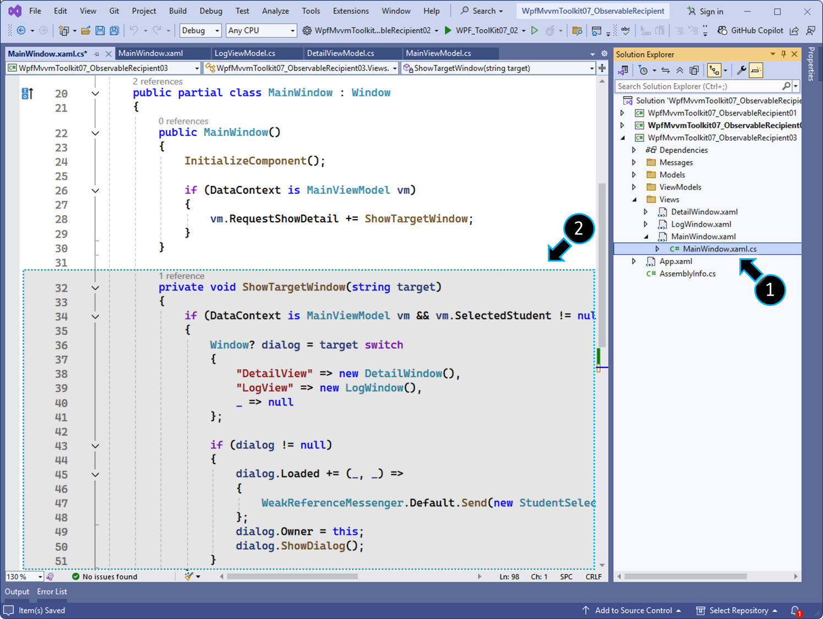Image resolution: width=823 pixels, height=619 pixels.
Task: Toggle the editor split window button
Action: [x=602, y=68]
